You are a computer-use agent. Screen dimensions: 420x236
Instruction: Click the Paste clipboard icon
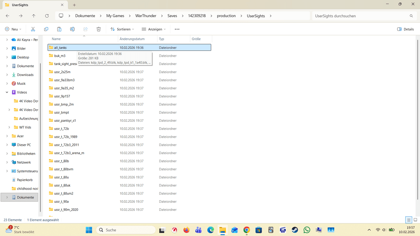[59, 29]
